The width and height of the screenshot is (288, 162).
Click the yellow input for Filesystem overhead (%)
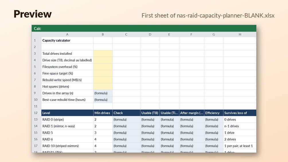103,67
